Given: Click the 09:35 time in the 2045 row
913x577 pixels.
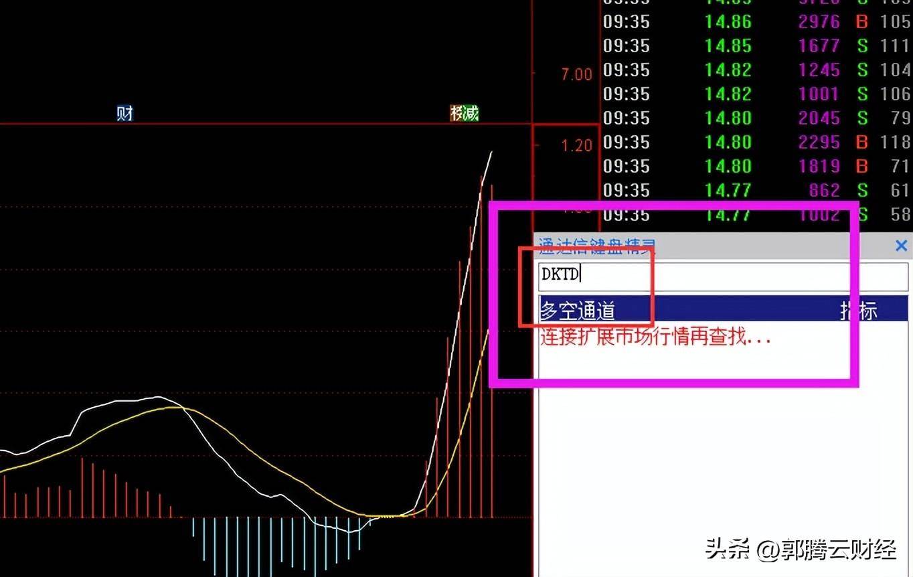Looking at the screenshot, I should (x=627, y=118).
